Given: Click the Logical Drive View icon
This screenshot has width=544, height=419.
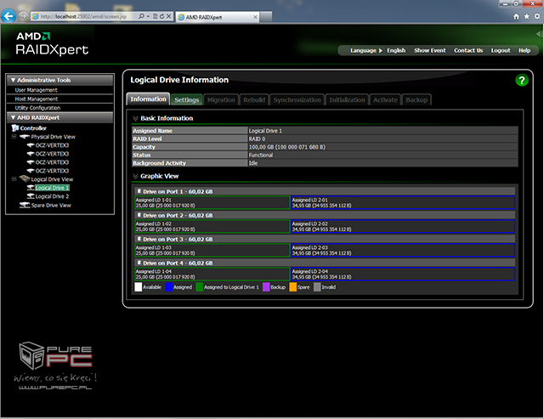Looking at the screenshot, I should pos(25,178).
